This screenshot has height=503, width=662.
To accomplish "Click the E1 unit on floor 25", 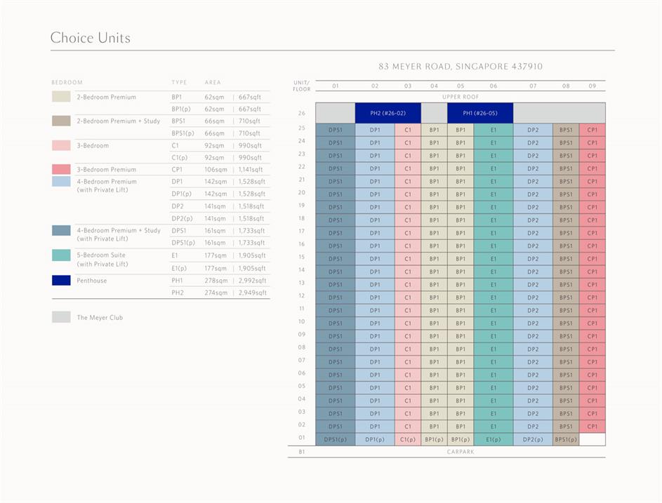I will click(x=493, y=130).
